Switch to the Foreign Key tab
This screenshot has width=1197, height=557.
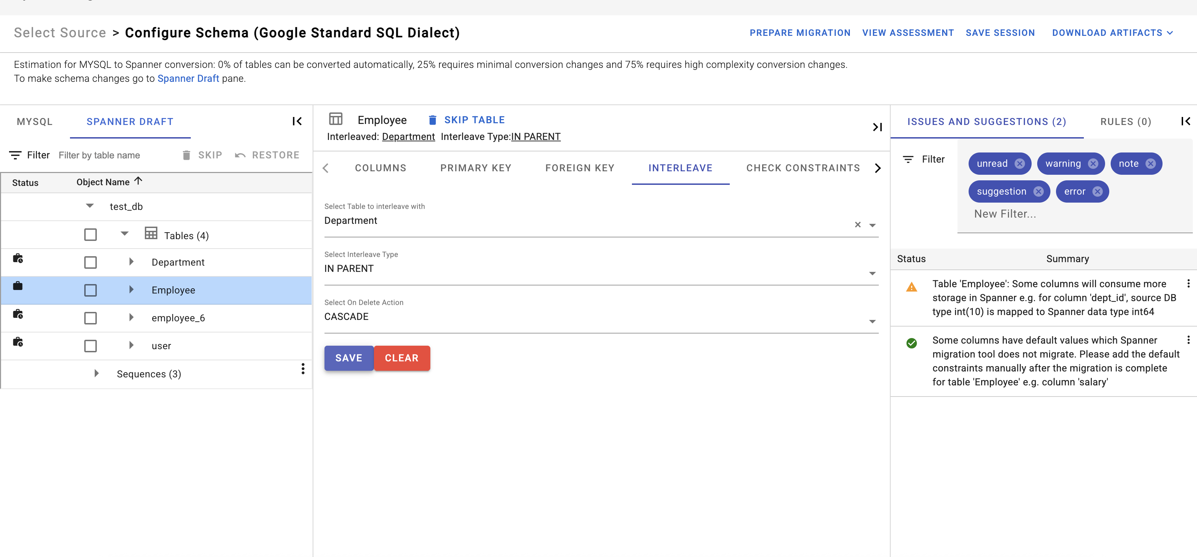[579, 168]
